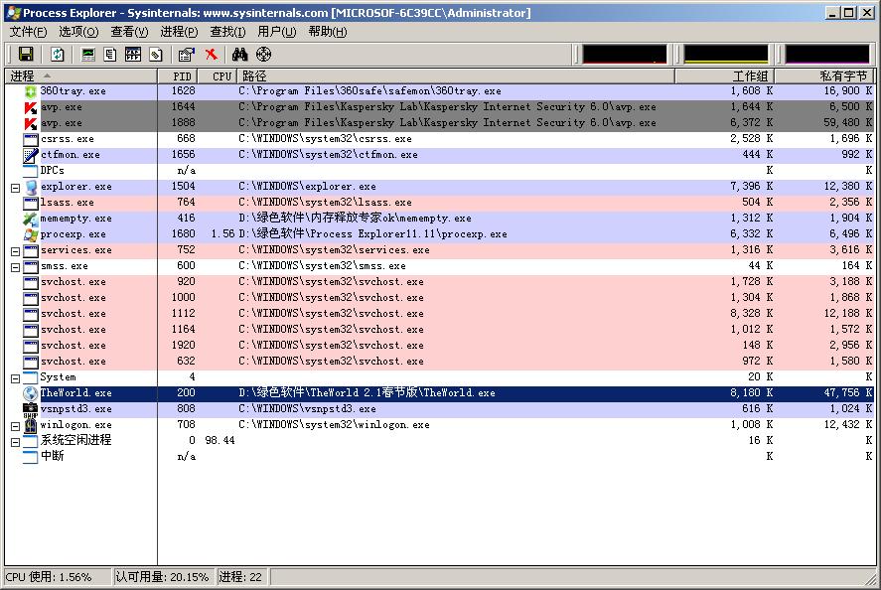This screenshot has height=590, width=881.
Task: Open the CPU usage history mini graph
Action: pos(624,54)
